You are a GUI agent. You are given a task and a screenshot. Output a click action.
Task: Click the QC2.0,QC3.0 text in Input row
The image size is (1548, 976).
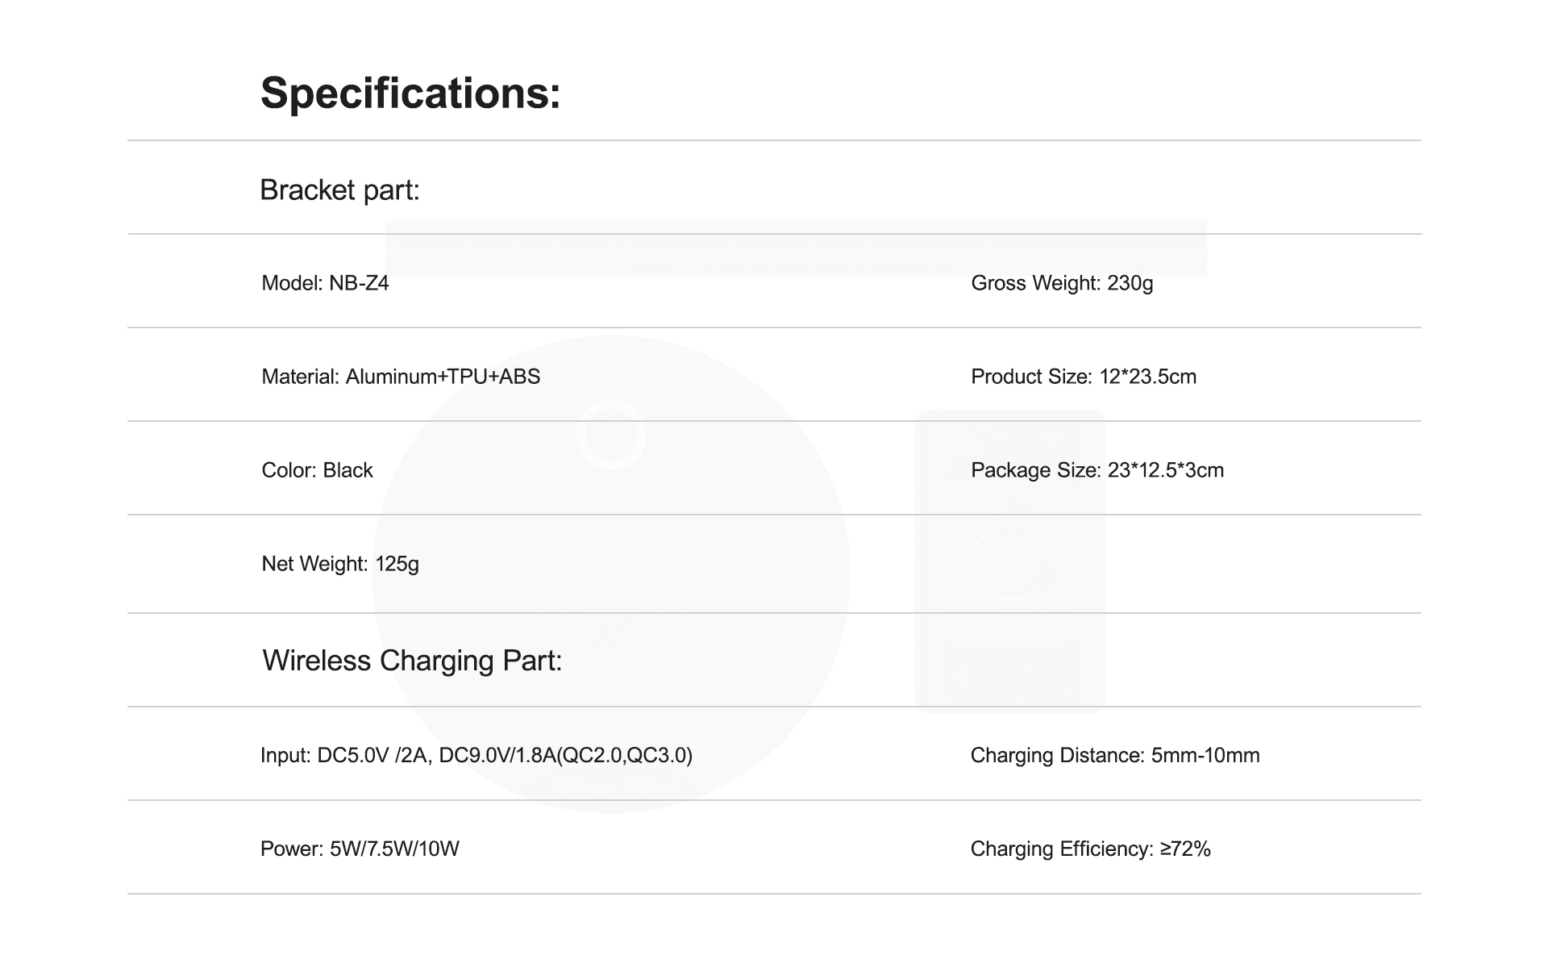pos(625,756)
